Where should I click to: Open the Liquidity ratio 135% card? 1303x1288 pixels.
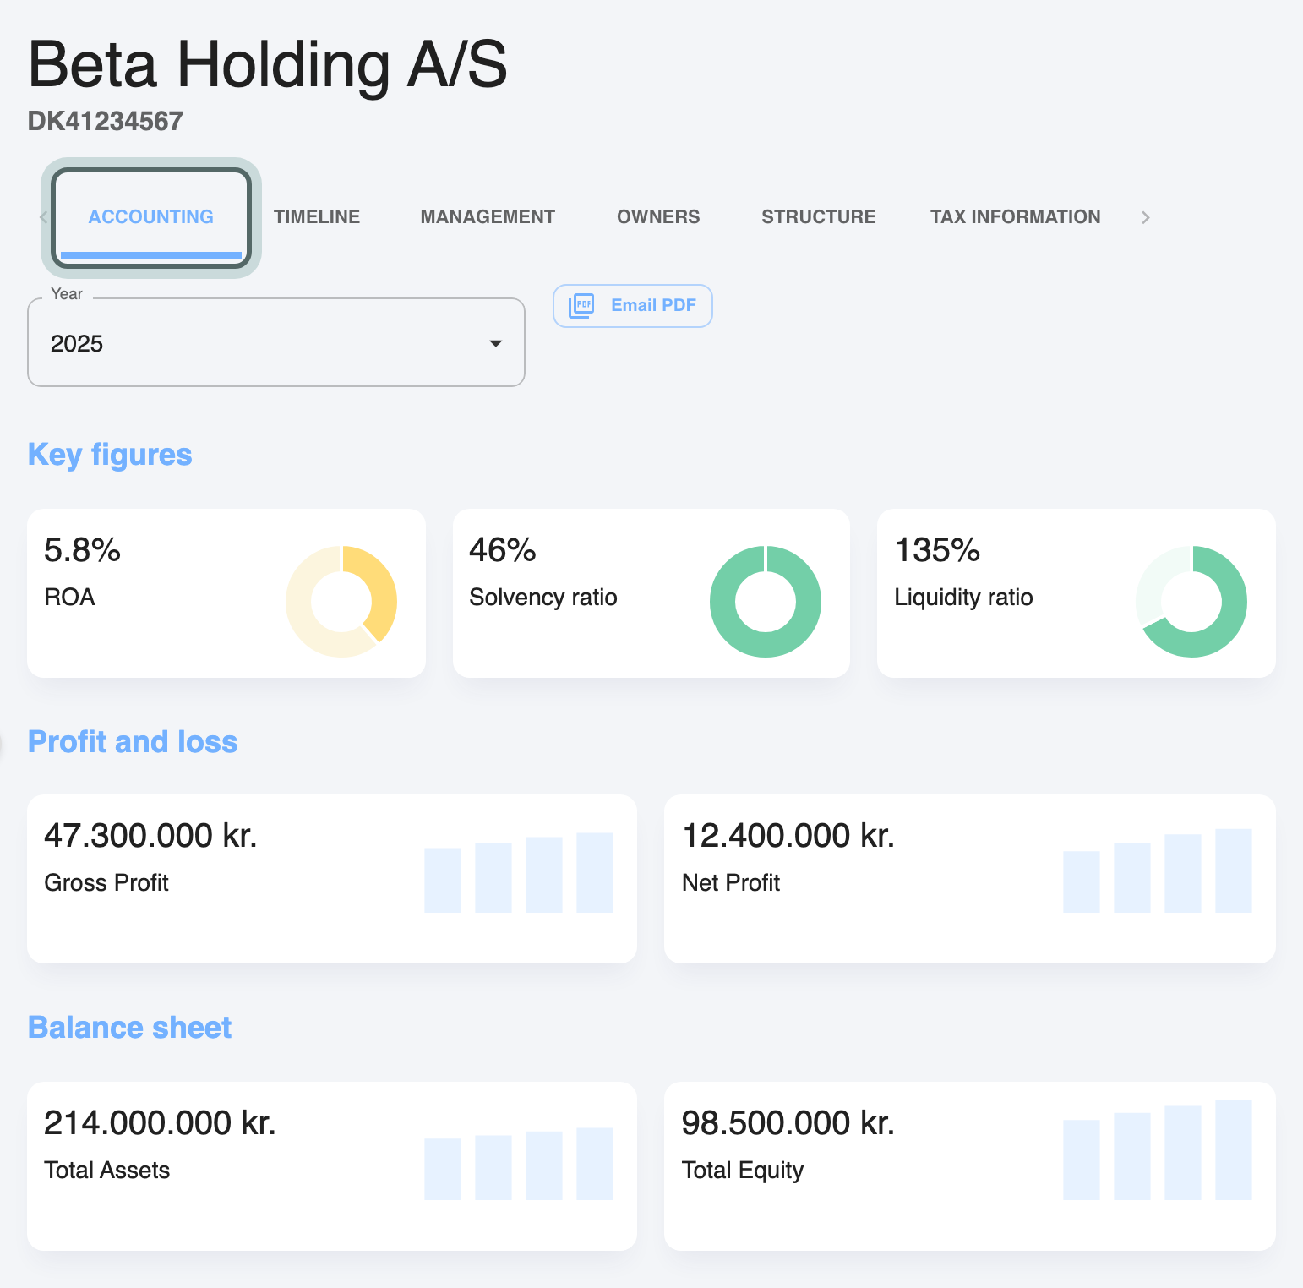[x=1077, y=593]
